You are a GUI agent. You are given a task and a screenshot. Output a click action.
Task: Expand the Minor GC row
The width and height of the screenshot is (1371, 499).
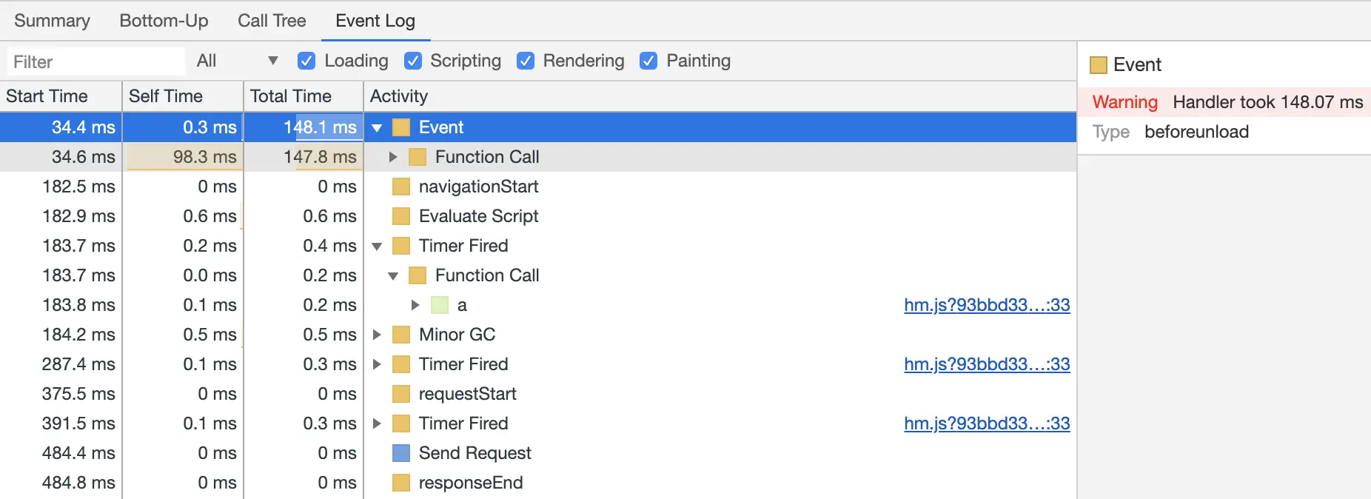pyautogui.click(x=377, y=335)
